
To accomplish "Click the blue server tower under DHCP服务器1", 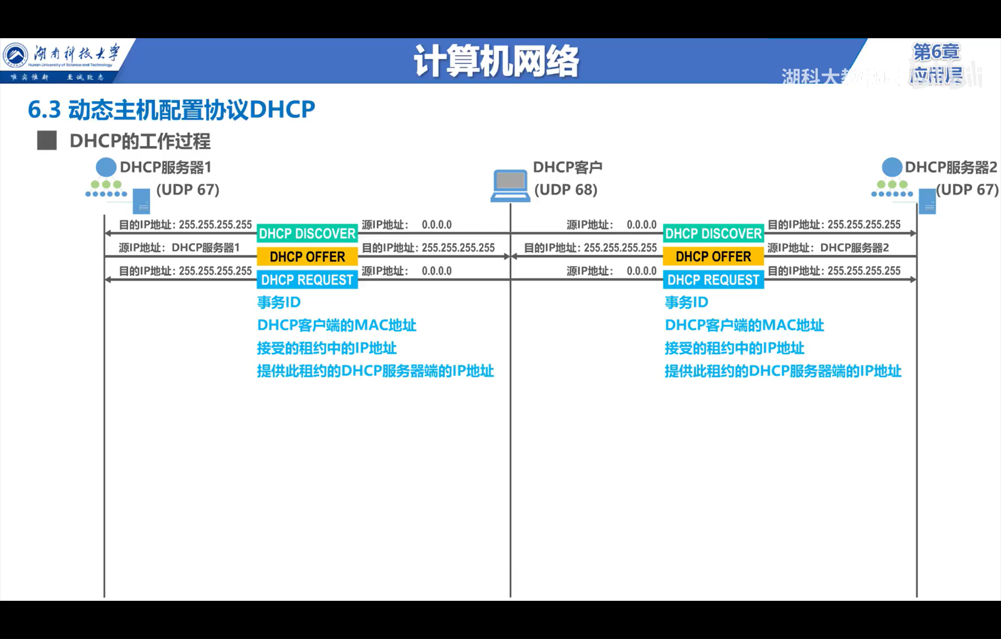I will (141, 201).
